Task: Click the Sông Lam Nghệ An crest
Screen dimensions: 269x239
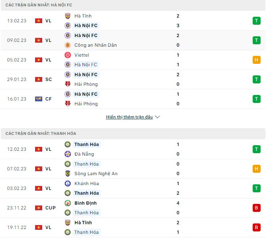Action: click(x=68, y=174)
